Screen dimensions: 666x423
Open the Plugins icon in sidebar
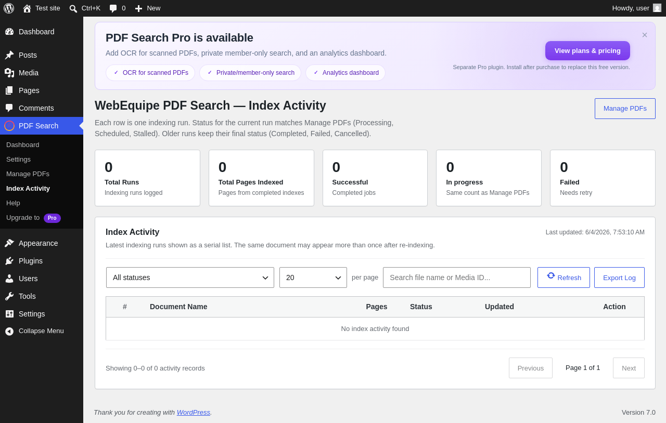pyautogui.click(x=9, y=261)
